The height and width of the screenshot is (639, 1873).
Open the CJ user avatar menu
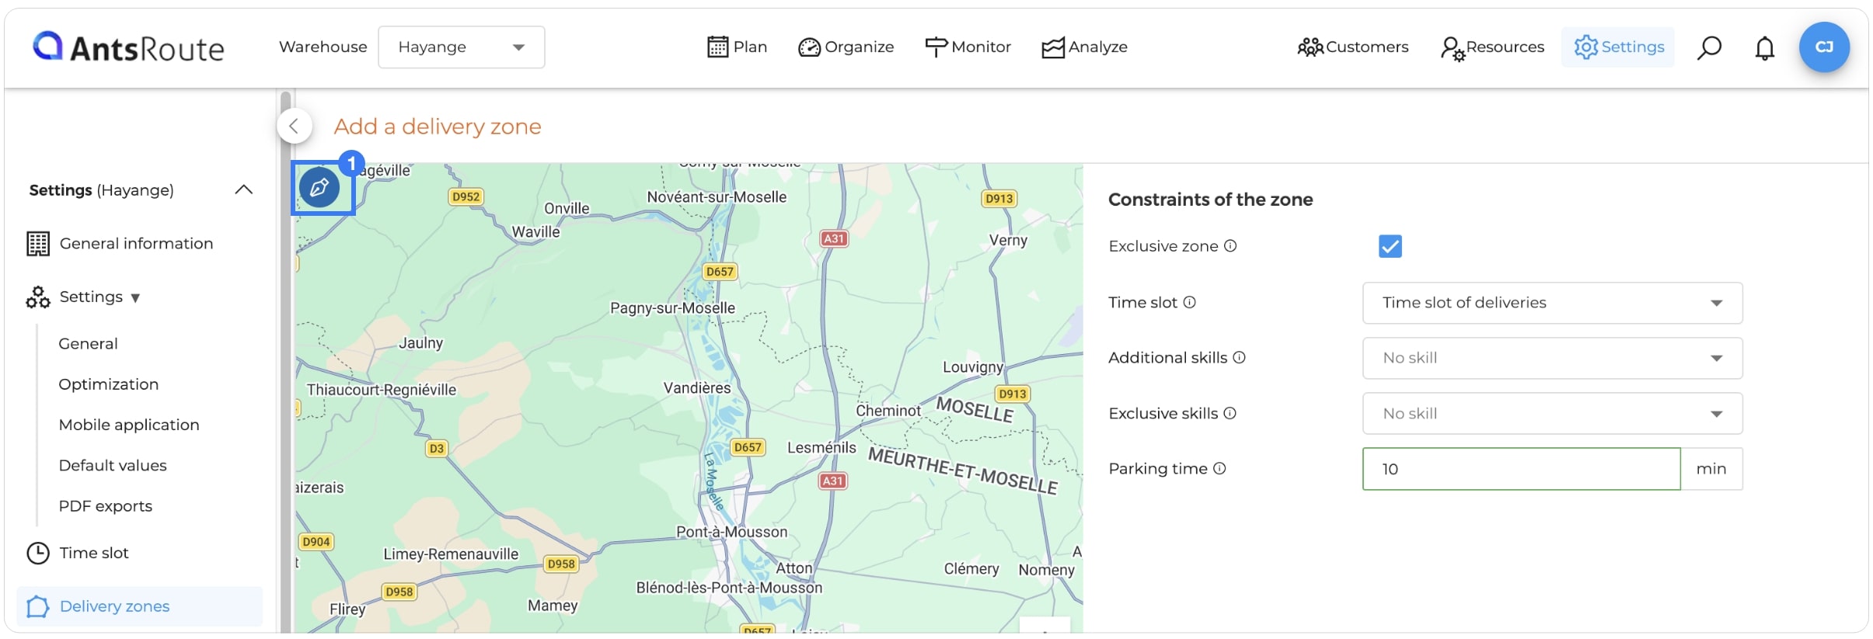click(1824, 47)
